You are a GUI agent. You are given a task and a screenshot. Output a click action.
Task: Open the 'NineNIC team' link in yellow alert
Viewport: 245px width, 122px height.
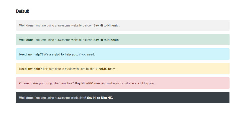[105, 69]
